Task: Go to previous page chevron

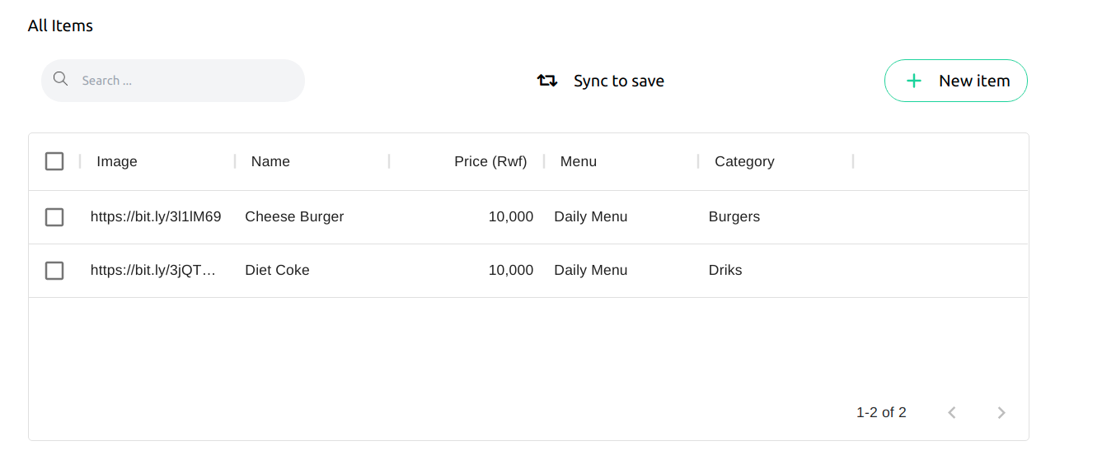Action: 952,412
